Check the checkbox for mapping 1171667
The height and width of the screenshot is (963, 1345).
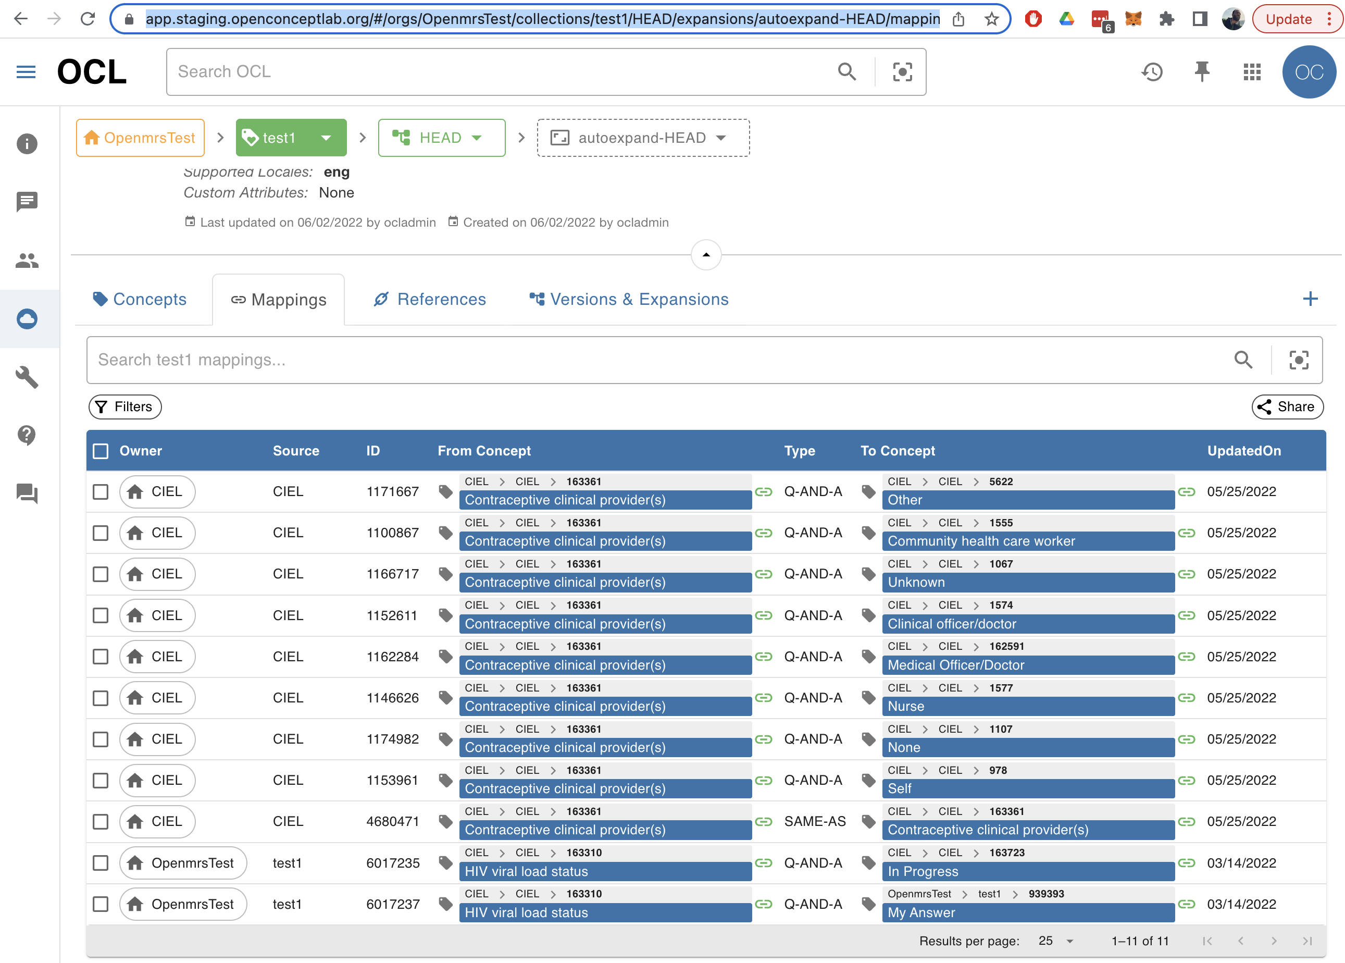100,491
